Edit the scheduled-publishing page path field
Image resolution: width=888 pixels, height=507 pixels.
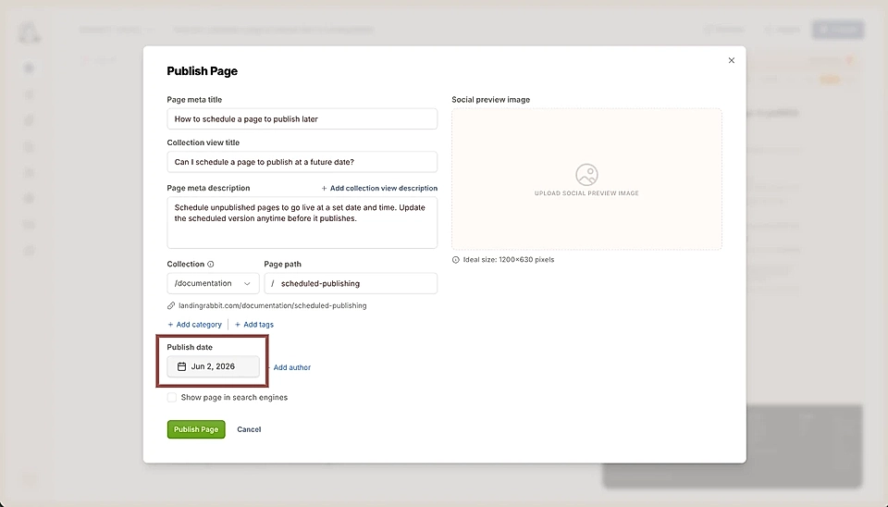click(351, 283)
